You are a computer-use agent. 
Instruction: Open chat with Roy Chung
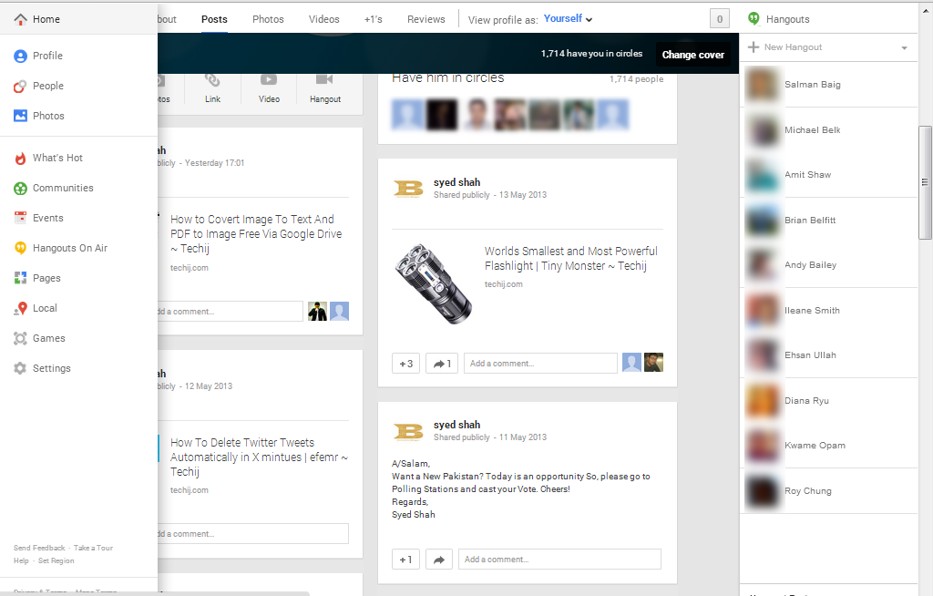(829, 491)
